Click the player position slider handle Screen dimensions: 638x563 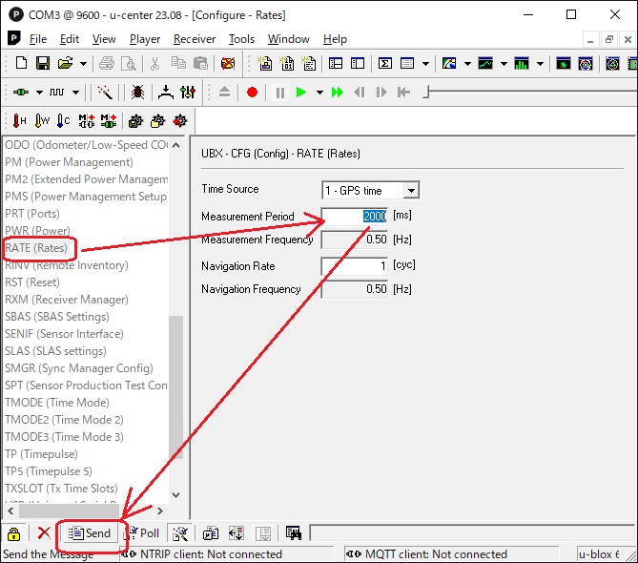[426, 93]
